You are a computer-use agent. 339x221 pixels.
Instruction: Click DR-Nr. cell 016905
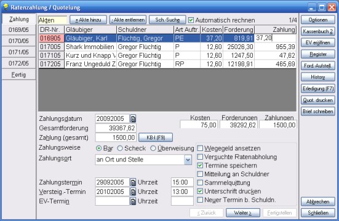coord(52,38)
